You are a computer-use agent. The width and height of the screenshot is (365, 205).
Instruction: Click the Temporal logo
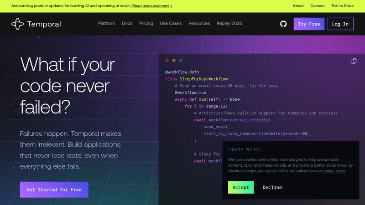point(36,24)
